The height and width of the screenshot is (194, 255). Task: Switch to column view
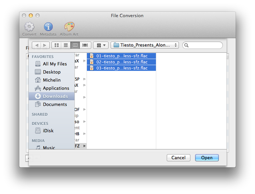coord(75,45)
